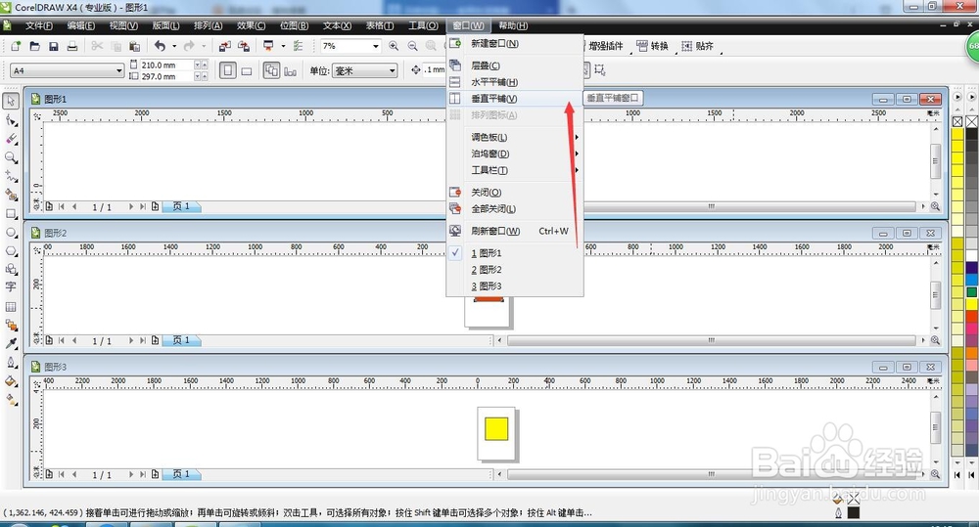Pick the no-color swatch at the top of the left palette column

[957, 121]
